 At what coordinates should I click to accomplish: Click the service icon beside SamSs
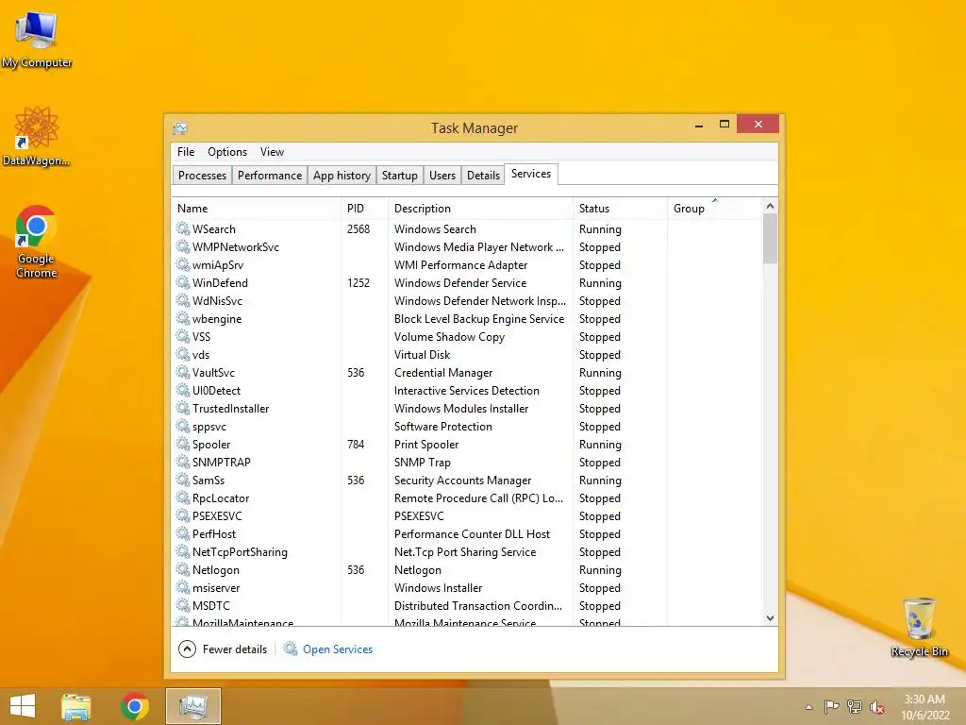183,480
